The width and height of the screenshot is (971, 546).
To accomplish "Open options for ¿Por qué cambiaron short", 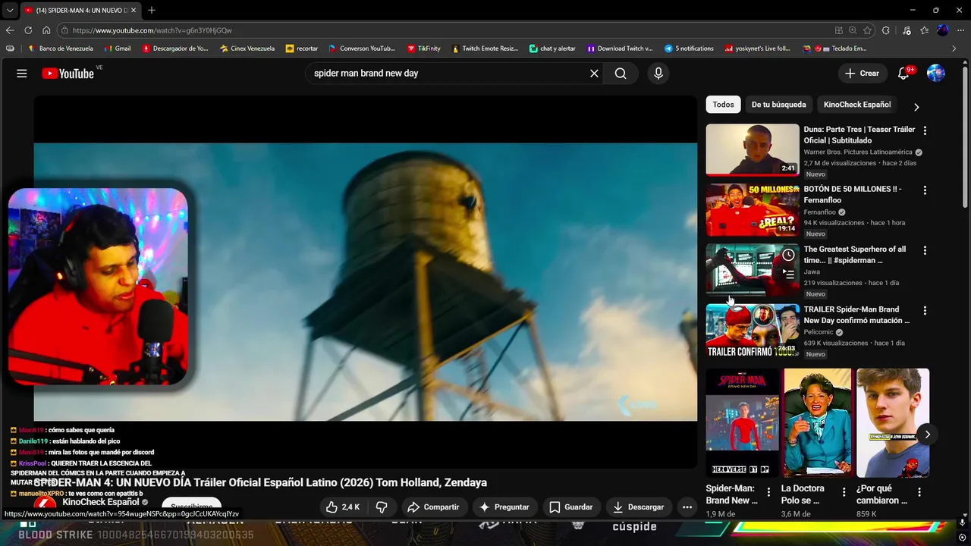I will click(x=919, y=492).
